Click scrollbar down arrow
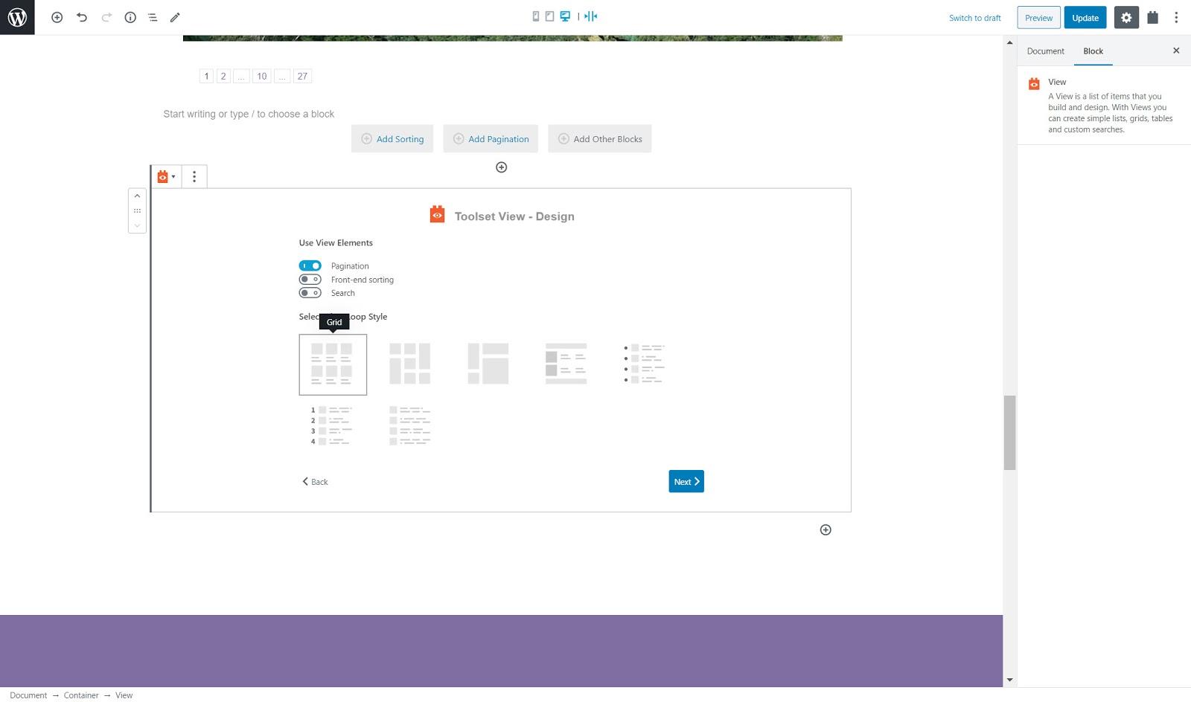Image resolution: width=1191 pixels, height=702 pixels. (1009, 680)
